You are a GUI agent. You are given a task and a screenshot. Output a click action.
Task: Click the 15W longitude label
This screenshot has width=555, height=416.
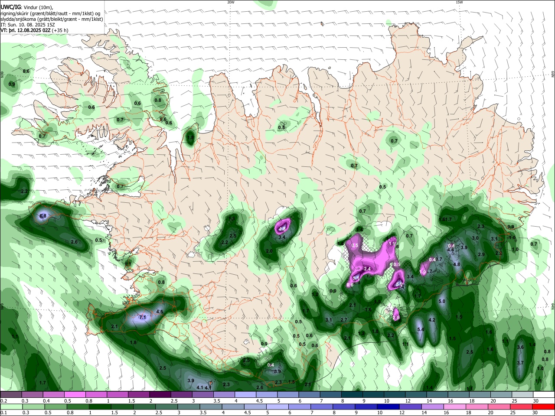(x=459, y=2)
